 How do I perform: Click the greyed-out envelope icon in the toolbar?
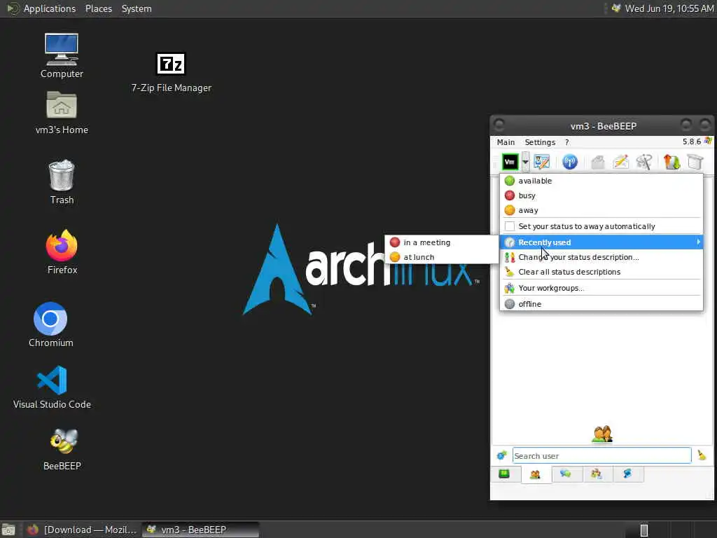(x=598, y=162)
